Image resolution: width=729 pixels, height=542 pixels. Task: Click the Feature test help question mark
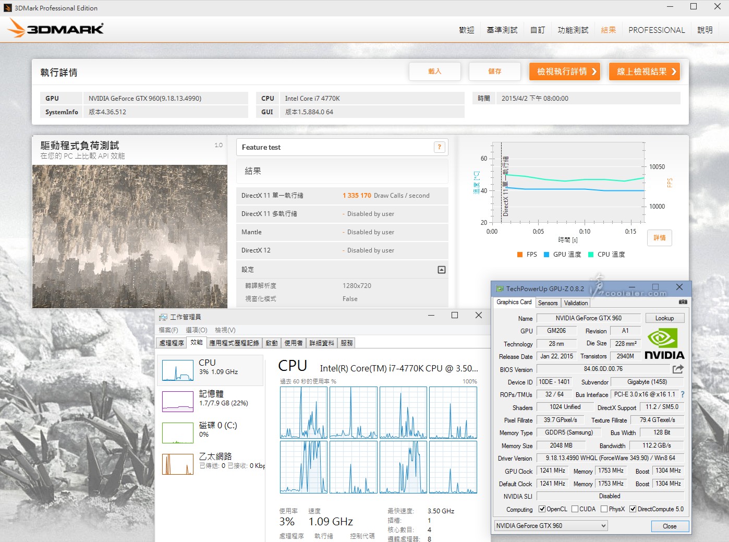pyautogui.click(x=440, y=147)
